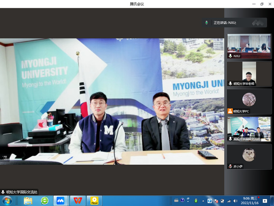The image size is (274, 206).
Task: Click the green microphone speaking indicator
Action: click(x=206, y=23)
